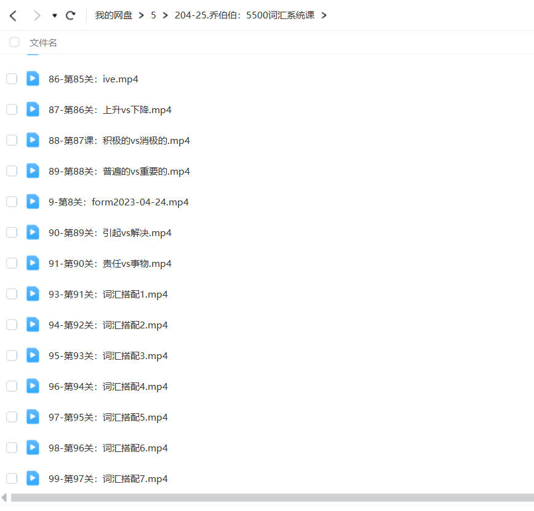534x511 pixels.
Task: Click video icon of 96-第94关：词汇搭配4.mp4
Action: click(33, 386)
